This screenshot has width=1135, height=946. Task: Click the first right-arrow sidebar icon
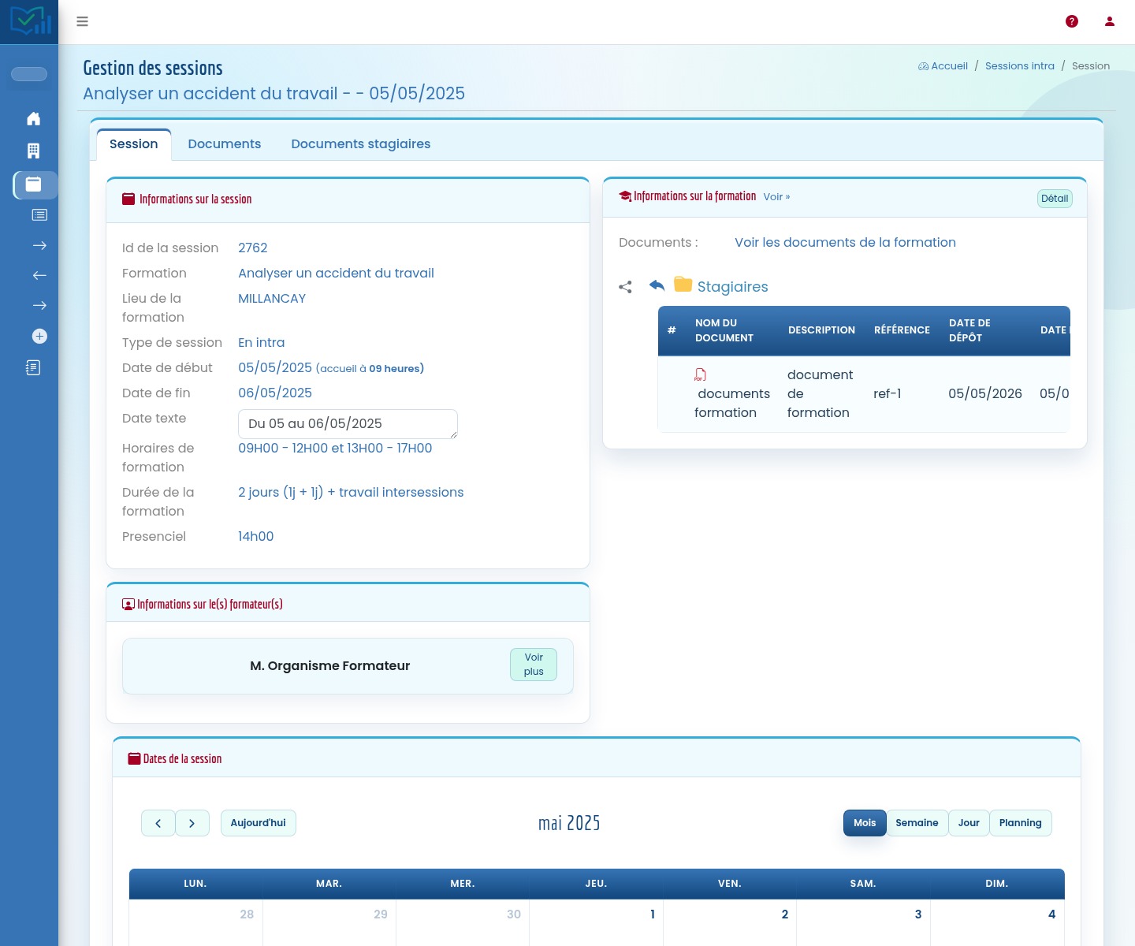[39, 246]
